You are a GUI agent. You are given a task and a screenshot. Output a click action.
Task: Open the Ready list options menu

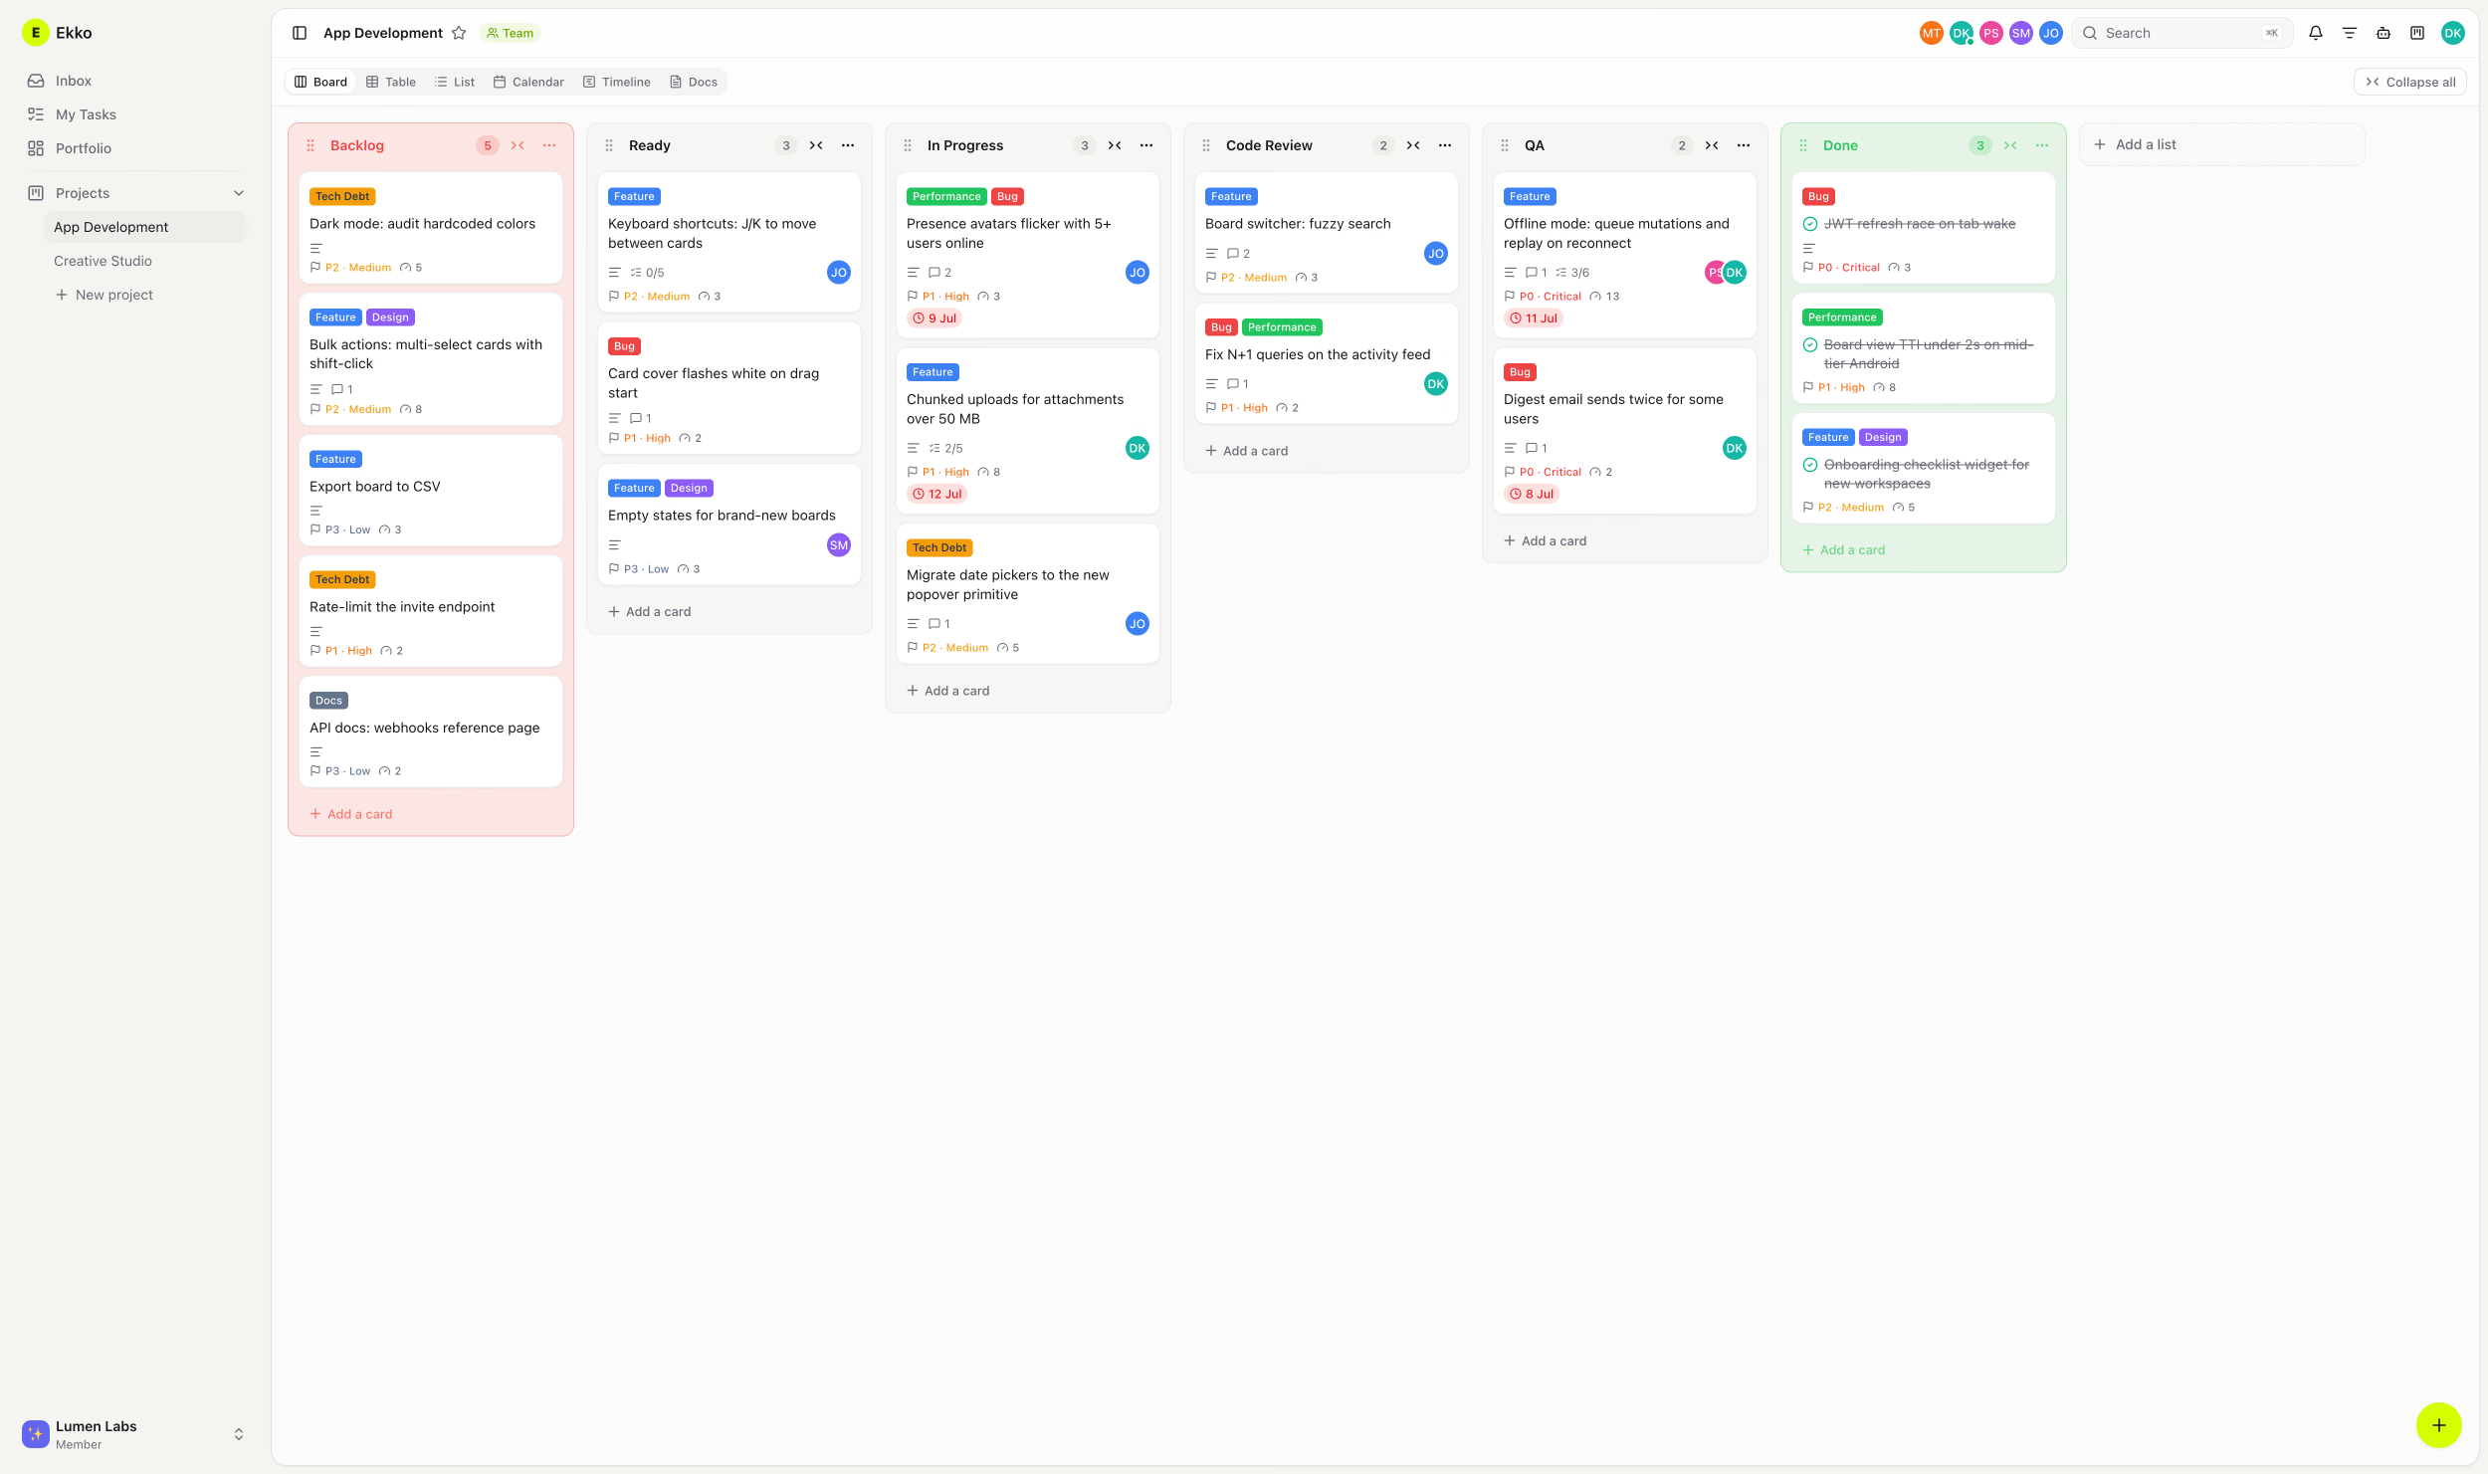[x=848, y=145]
